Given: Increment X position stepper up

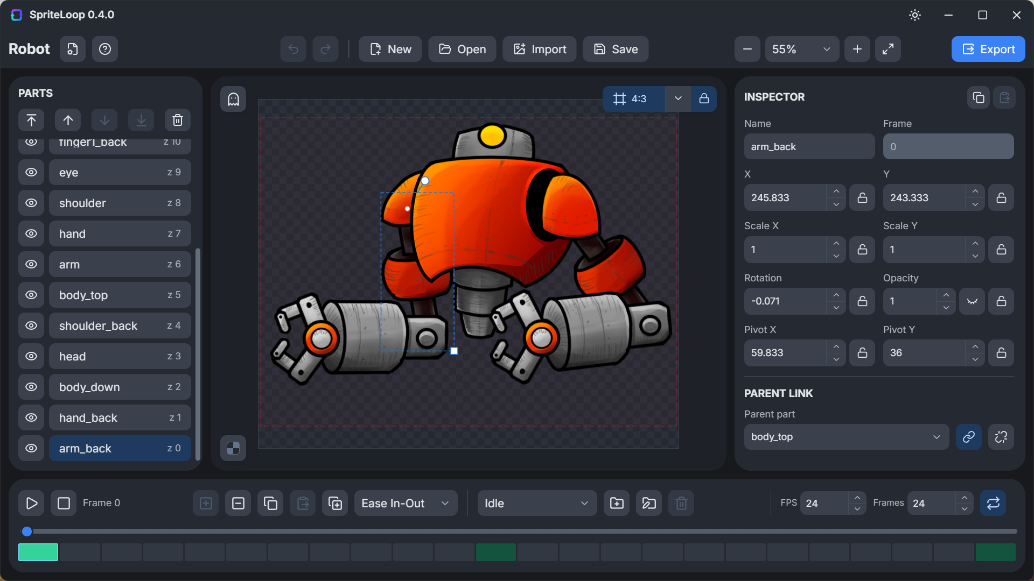Looking at the screenshot, I should 836,192.
